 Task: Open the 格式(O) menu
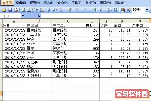pyautogui.click(x=62, y=3)
